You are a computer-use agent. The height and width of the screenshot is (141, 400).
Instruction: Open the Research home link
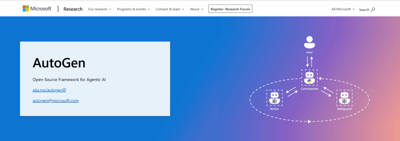tap(73, 9)
